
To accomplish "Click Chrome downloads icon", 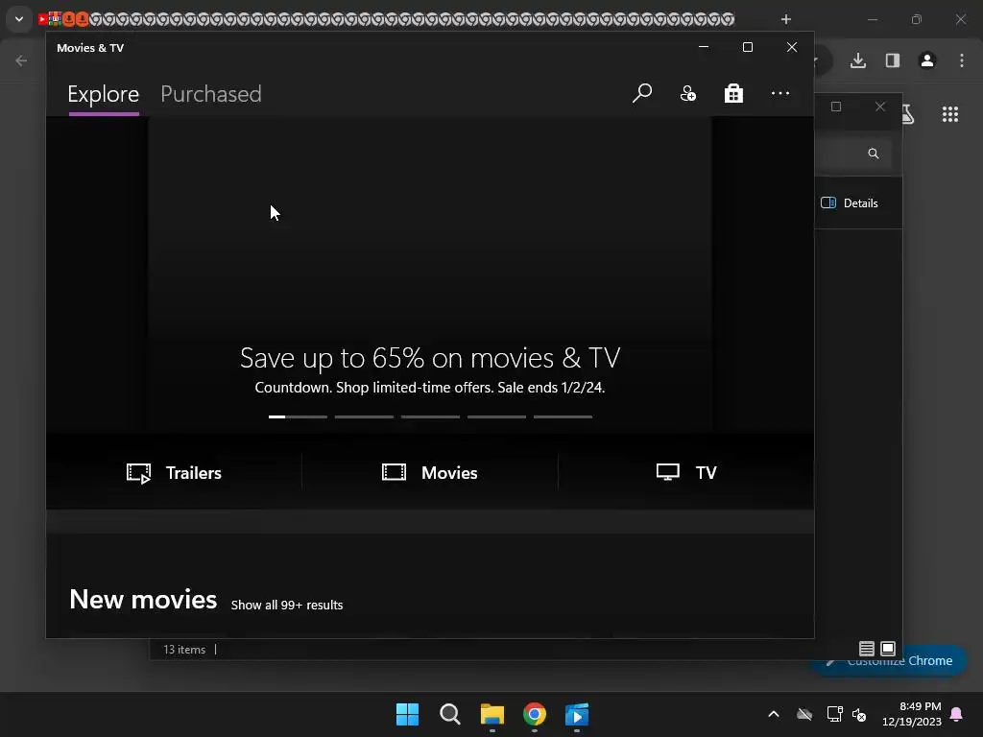I will [x=858, y=60].
